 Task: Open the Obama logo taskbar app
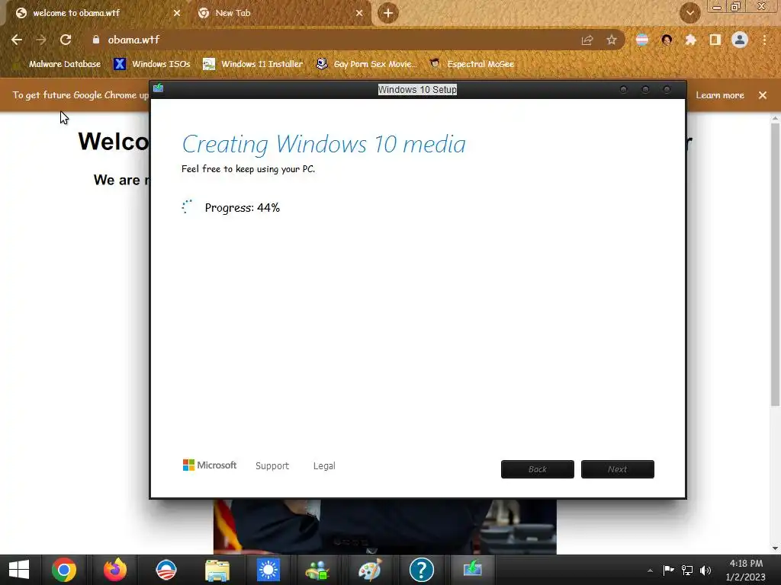166,570
